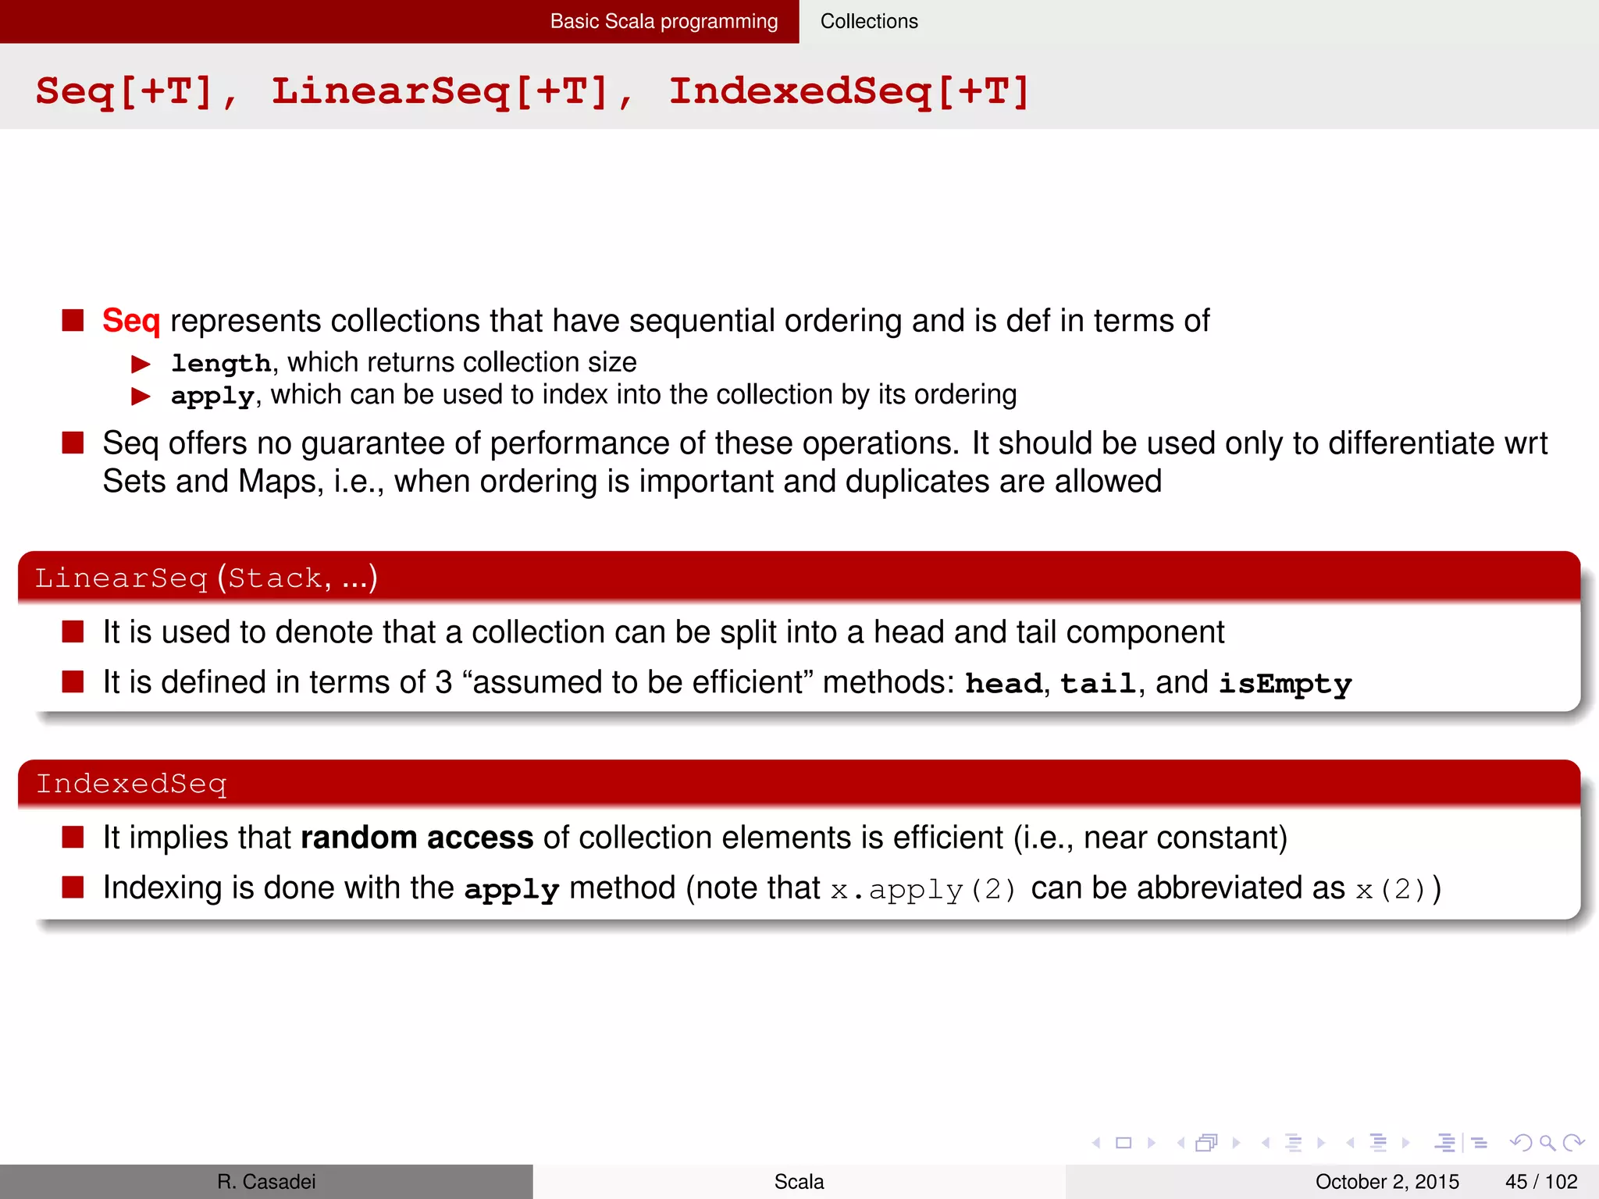Click the slide rectangle navigation icon
The width and height of the screenshot is (1599, 1199).
1124,1143
